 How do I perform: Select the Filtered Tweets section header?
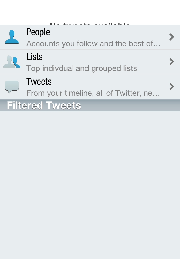pos(90,105)
